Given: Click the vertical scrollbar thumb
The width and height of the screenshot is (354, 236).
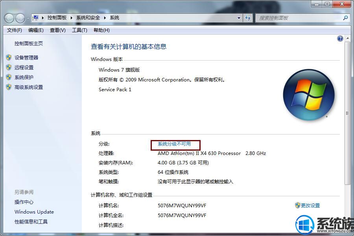Looking at the screenshot, I should coord(347,113).
